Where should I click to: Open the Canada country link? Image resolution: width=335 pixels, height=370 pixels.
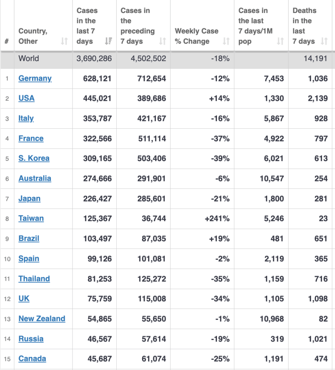point(32,359)
